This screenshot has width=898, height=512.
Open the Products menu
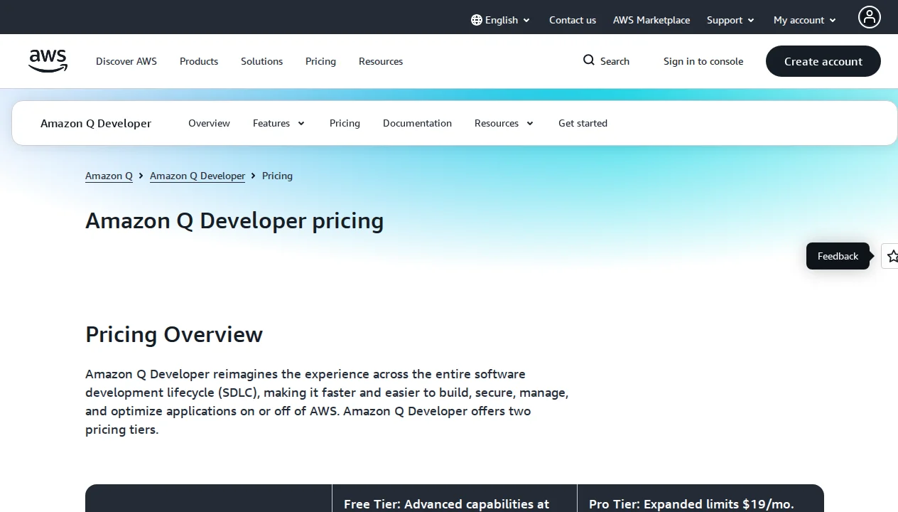(x=198, y=61)
